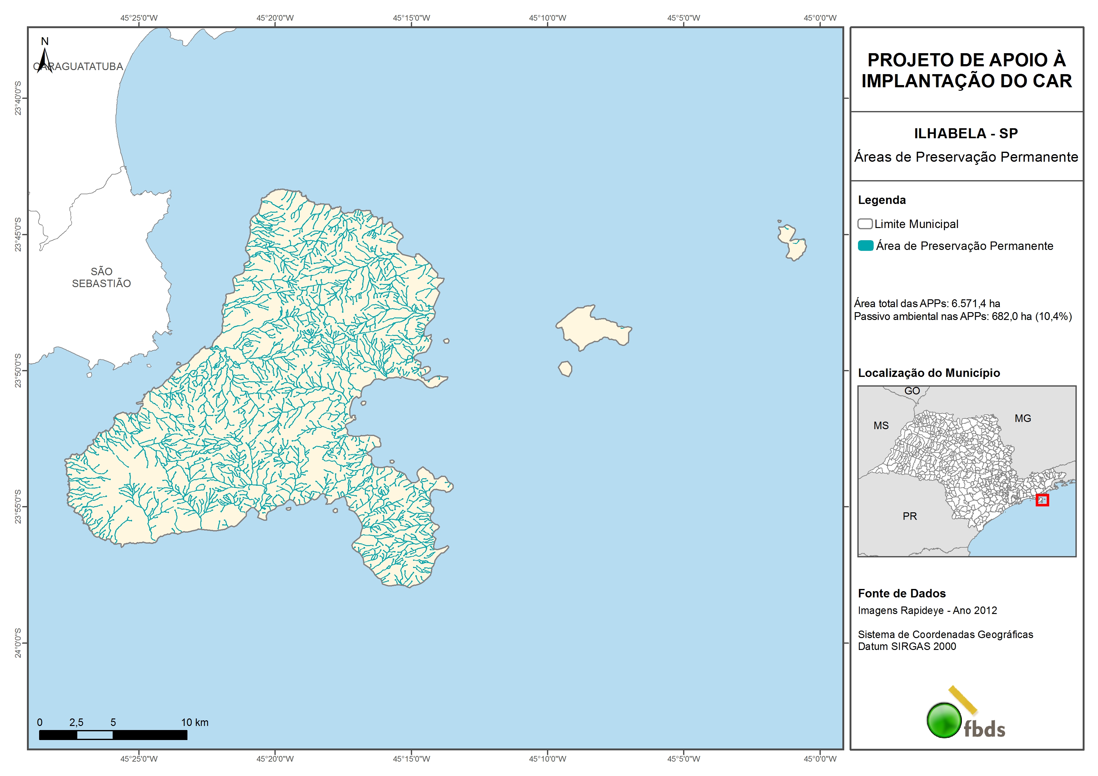
Task: Click the MG label in inset map
Action: click(1023, 418)
